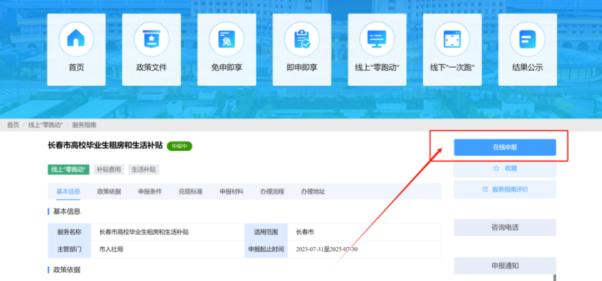This screenshot has height=281, width=602.
Task: Open the 申报条件 tab
Action: tap(150, 192)
